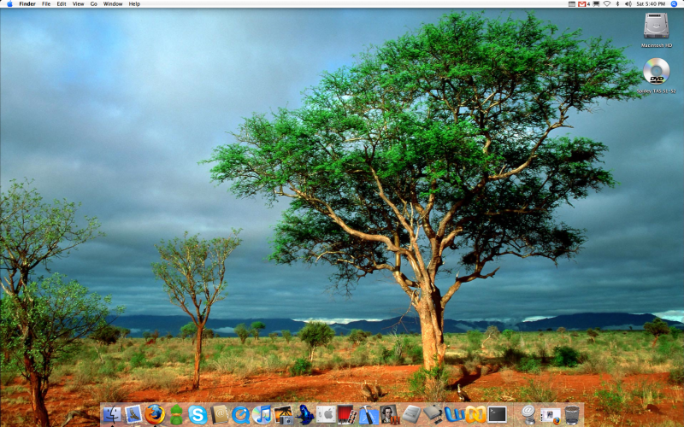Launch the green duck Adium icon
684x427 pixels.
tap(176, 414)
